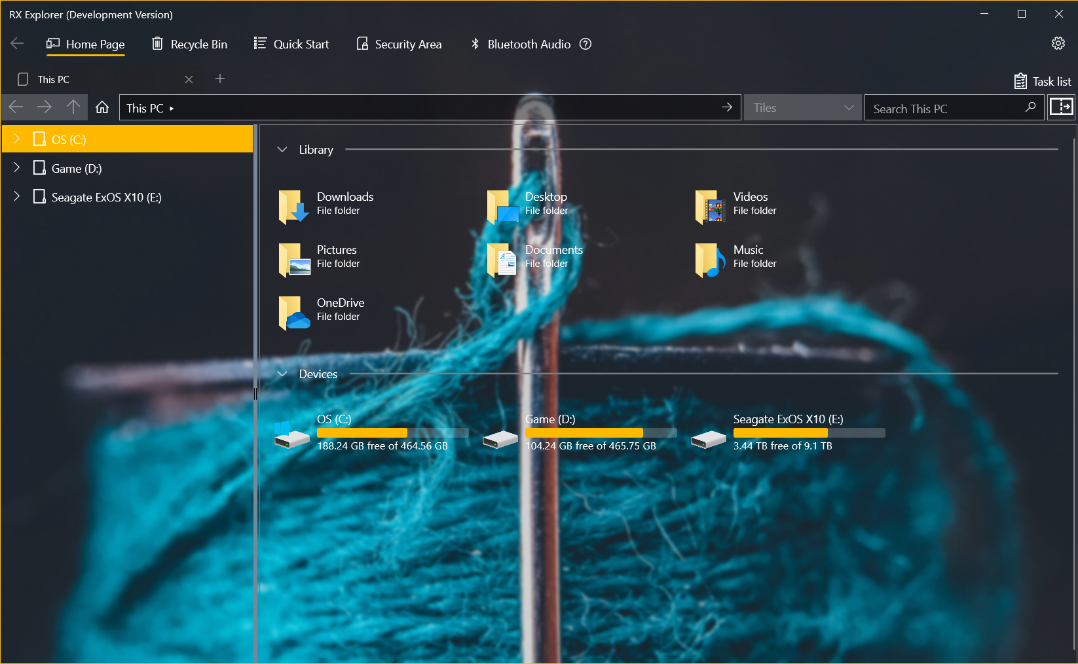Open the Downloads folder icon
The image size is (1078, 664).
pyautogui.click(x=293, y=207)
